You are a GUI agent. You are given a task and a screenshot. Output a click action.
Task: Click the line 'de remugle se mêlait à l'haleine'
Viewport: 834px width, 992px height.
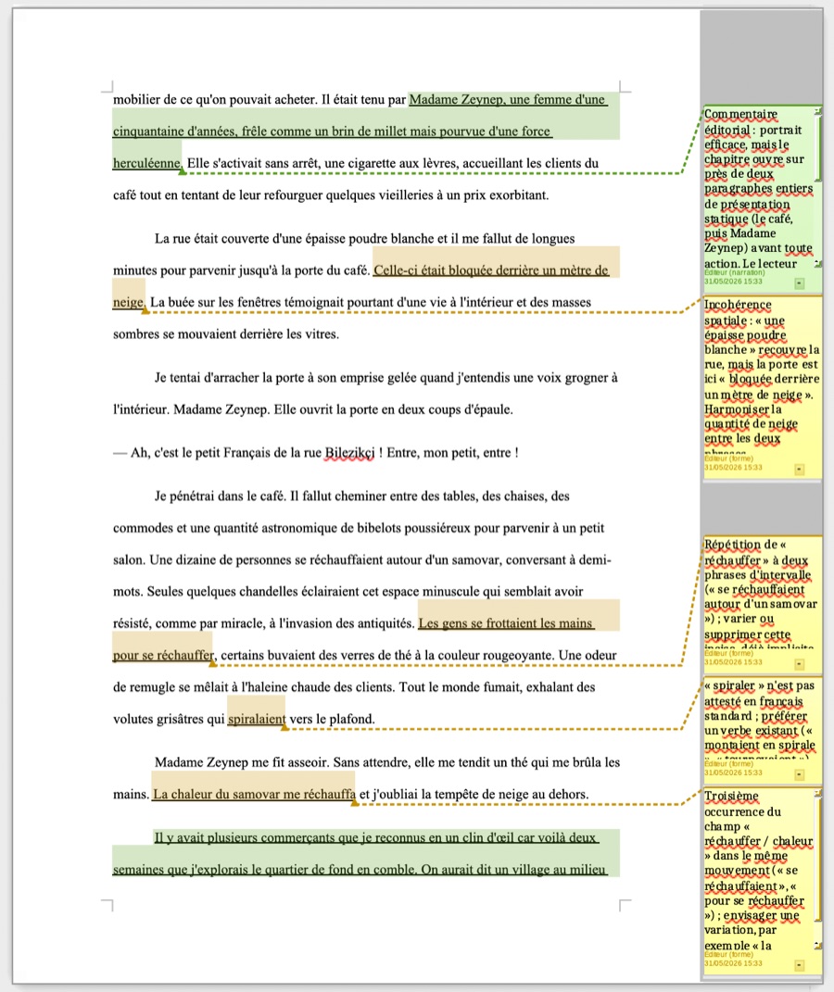point(354,687)
